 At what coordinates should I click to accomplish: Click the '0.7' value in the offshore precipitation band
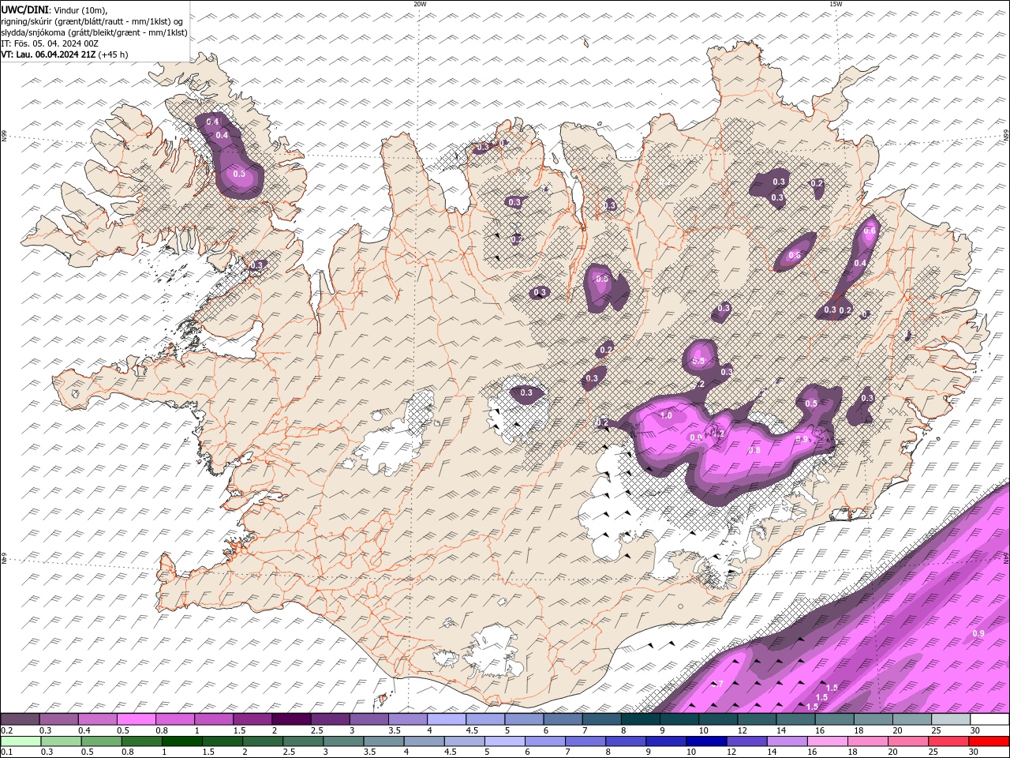point(717,684)
